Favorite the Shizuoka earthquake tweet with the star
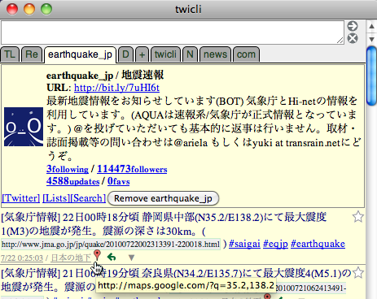The height and width of the screenshot is (299, 377). tap(357, 217)
